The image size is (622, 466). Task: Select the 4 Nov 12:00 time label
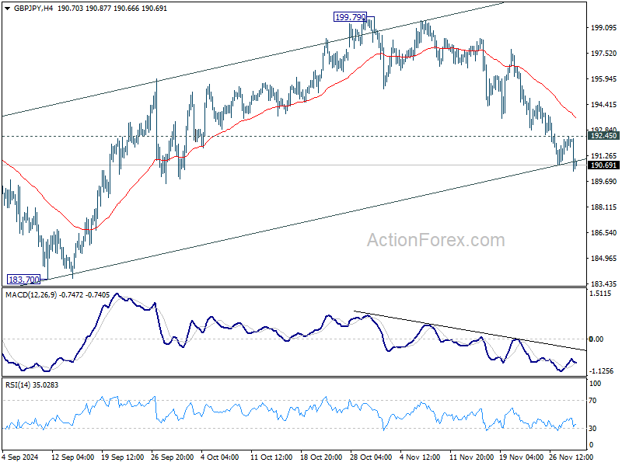(420, 457)
